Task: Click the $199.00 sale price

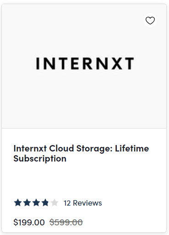Action: 29,222
